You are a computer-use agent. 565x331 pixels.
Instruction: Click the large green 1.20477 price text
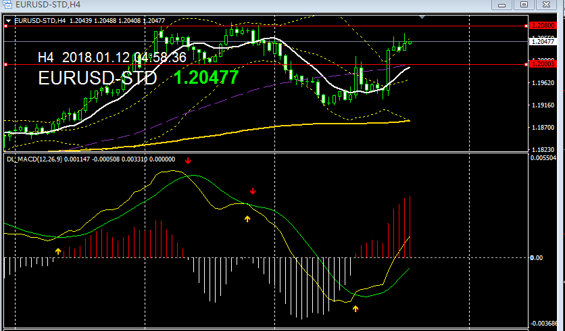point(206,78)
